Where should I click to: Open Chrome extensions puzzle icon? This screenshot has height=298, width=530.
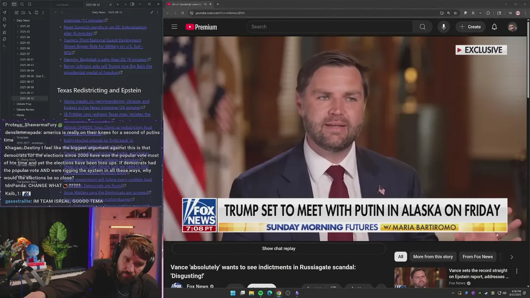[x=488, y=13]
